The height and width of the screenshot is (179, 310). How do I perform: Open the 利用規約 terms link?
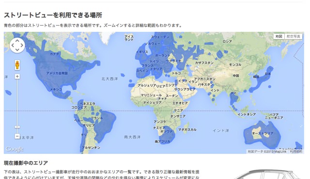click(x=296, y=151)
